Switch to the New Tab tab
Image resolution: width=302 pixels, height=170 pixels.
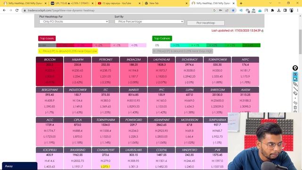point(166,3)
